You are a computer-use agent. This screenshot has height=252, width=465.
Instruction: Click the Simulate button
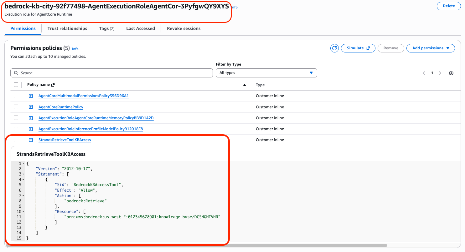(x=359, y=48)
